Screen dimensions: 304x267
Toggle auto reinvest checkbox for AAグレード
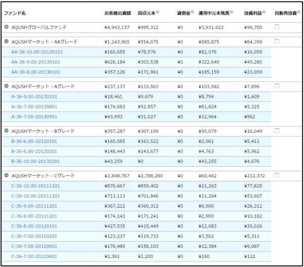click(277, 42)
